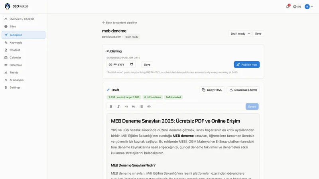Image resolution: width=319 pixels, height=179 pixels.
Task: Click Publish now button
Action: click(246, 64)
